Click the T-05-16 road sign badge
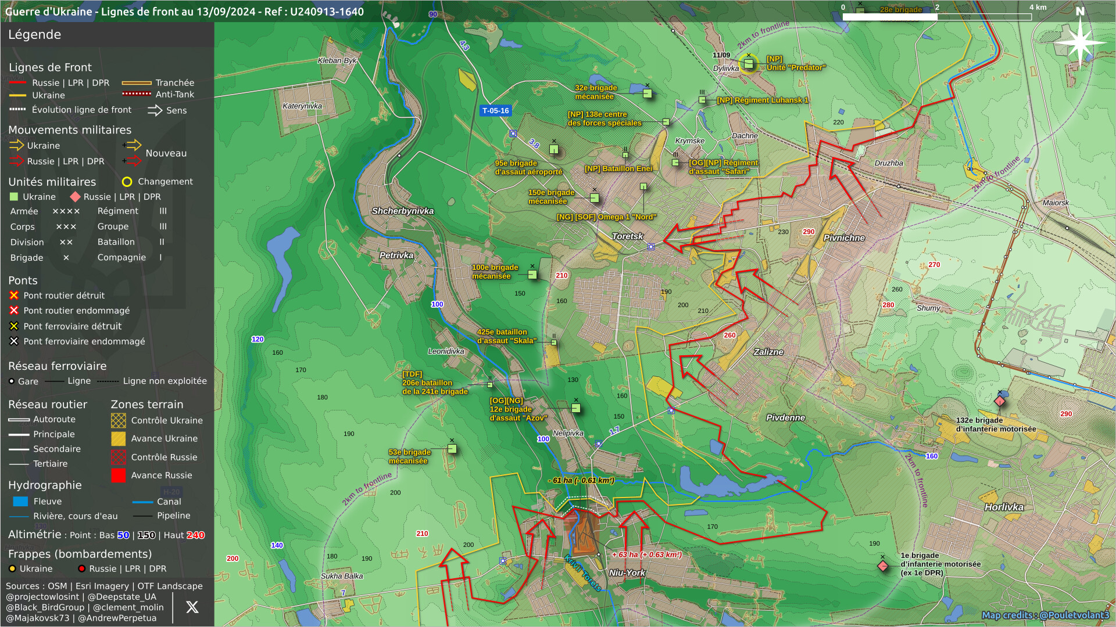 tap(495, 110)
